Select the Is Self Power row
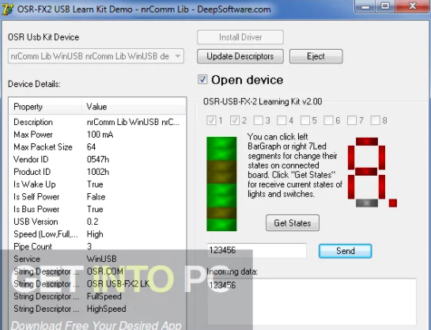The height and width of the screenshot is (330, 431). pos(97,196)
